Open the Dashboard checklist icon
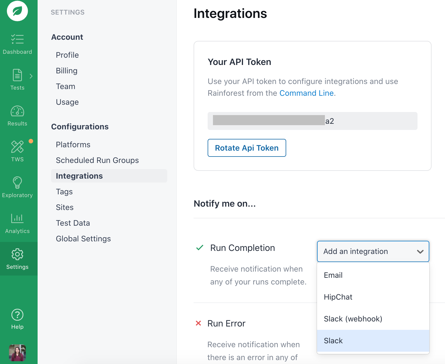This screenshot has width=445, height=364. coord(17,39)
